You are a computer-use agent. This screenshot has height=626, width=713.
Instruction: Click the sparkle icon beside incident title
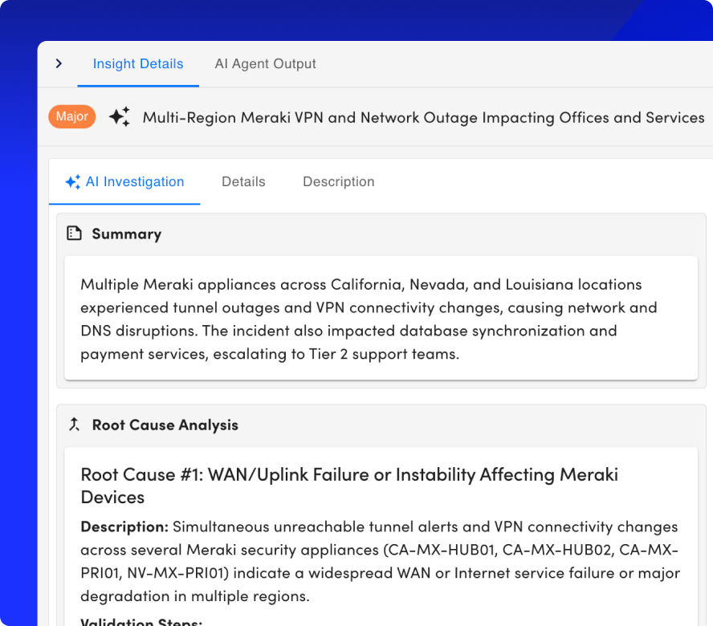point(120,117)
